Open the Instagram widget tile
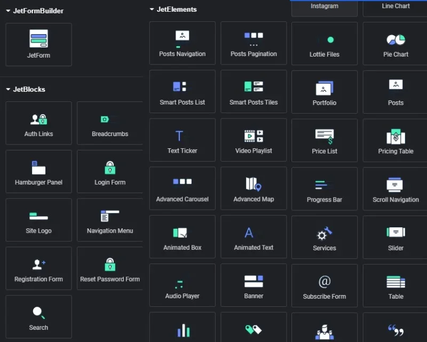The image size is (427, 342). [325, 7]
